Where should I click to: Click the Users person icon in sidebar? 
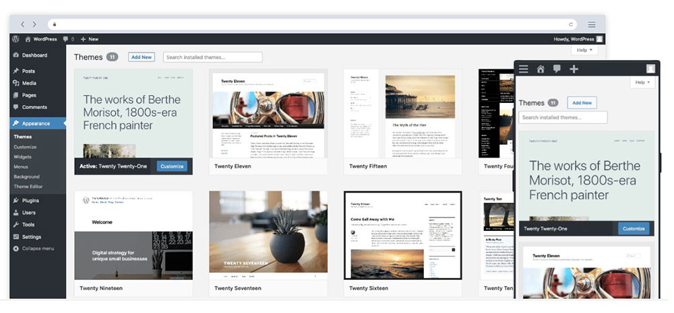[16, 213]
